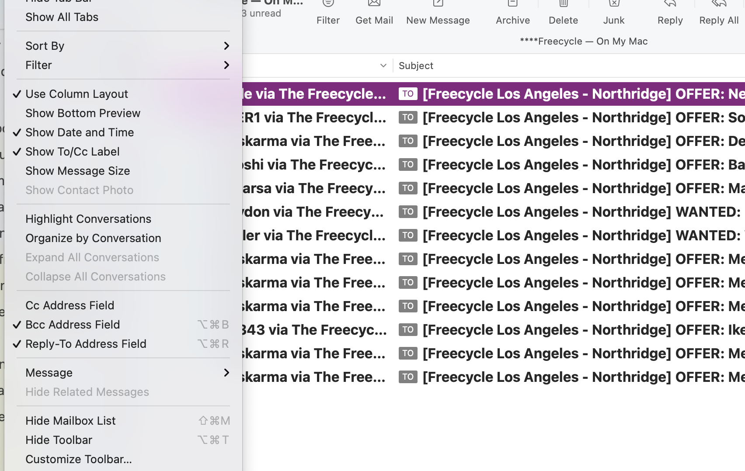Click TO badge on OFFER: Ba row

[408, 165]
